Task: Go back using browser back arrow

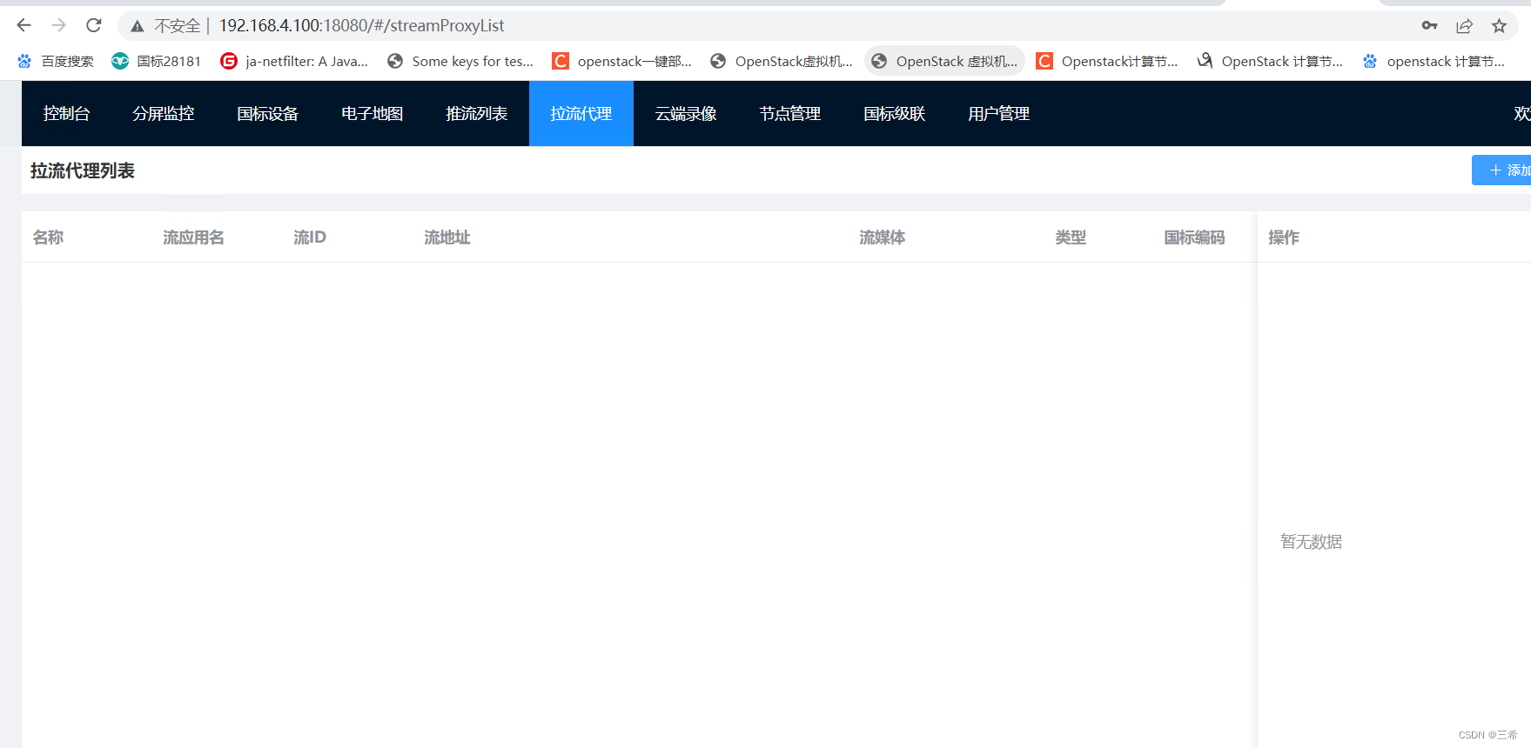Action: point(24,25)
